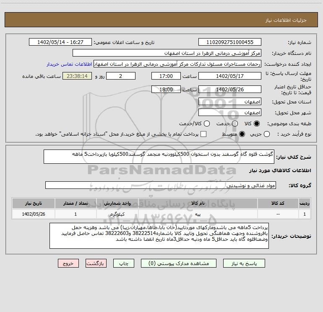Click the نام دستگاه خریدار field
The height and width of the screenshot is (312, 323).
point(167,53)
